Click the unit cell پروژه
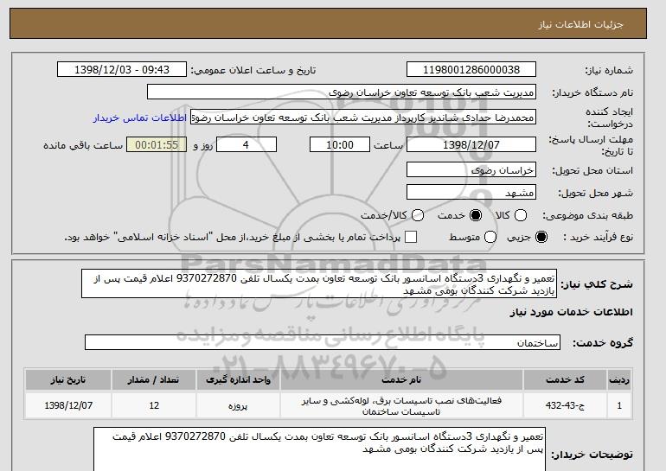 pos(238,405)
